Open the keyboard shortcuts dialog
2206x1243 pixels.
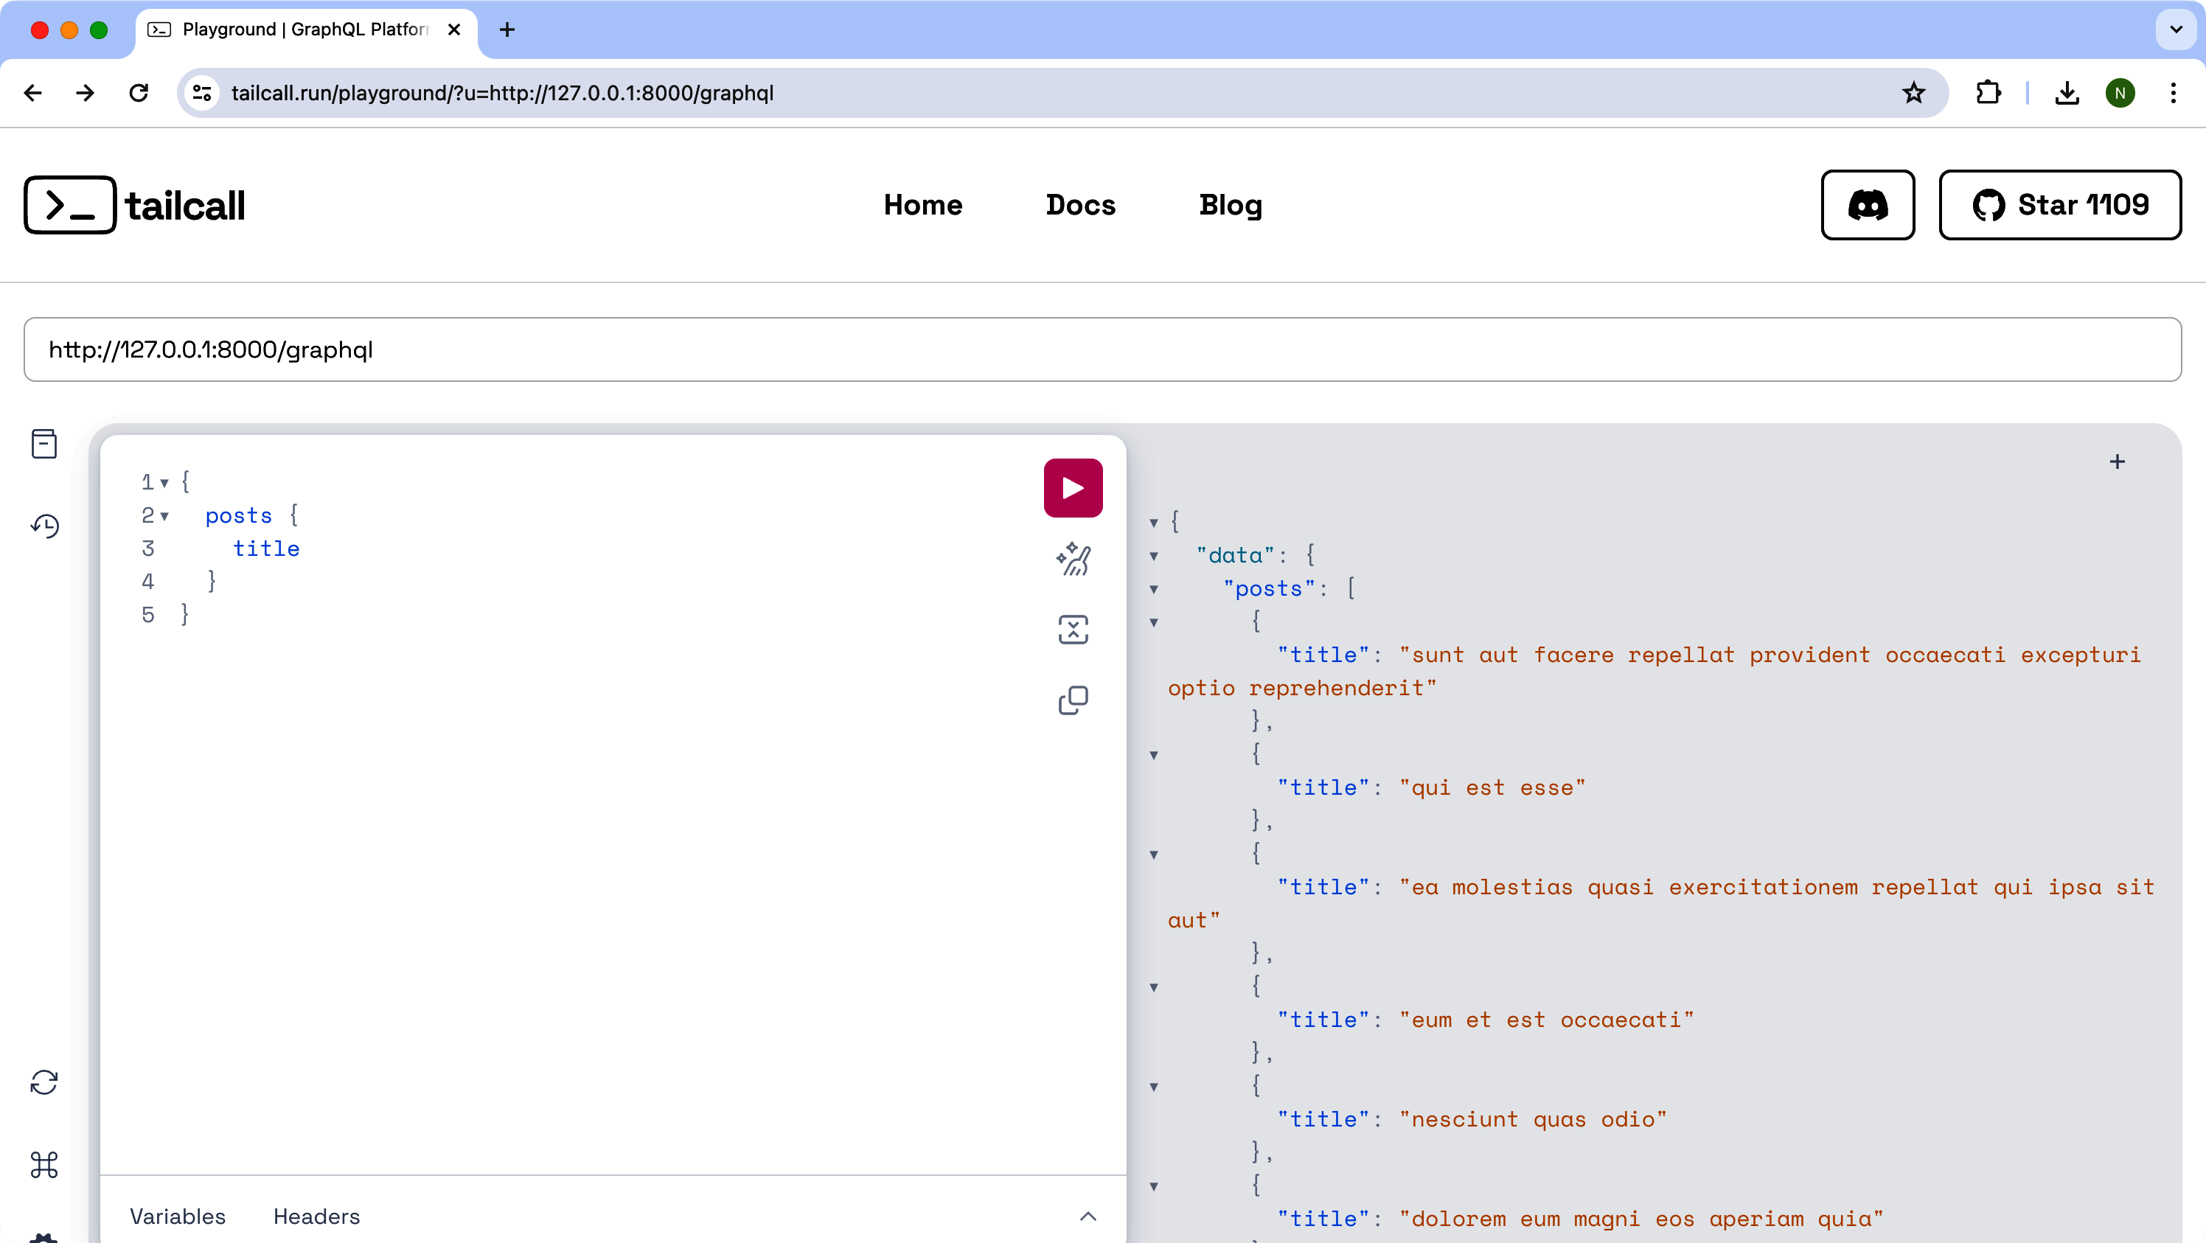click(x=44, y=1165)
